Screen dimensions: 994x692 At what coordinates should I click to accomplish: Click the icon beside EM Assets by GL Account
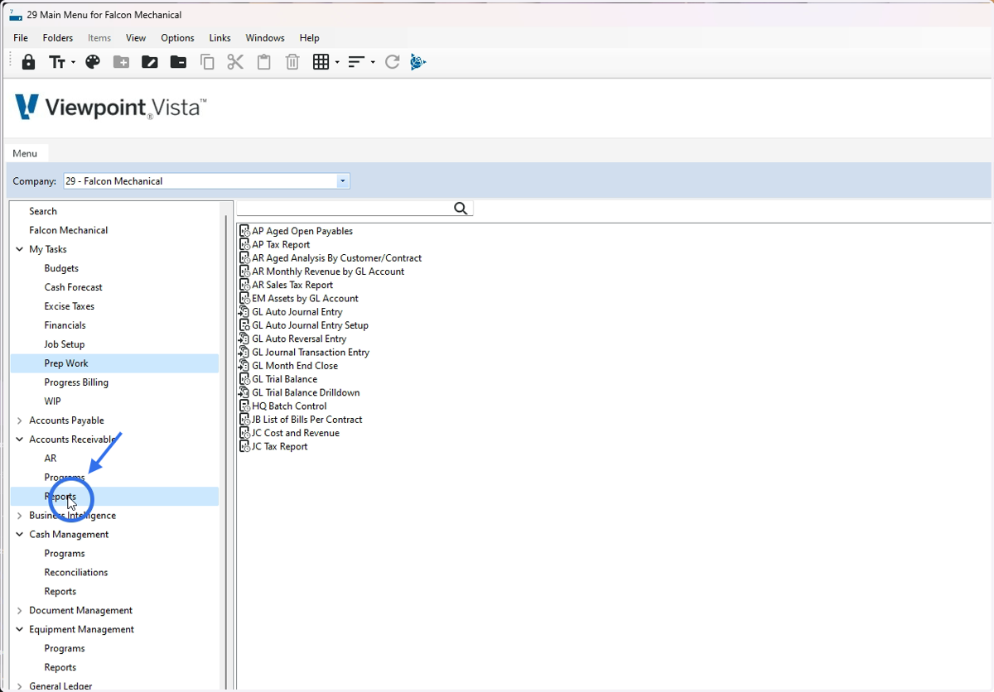244,298
